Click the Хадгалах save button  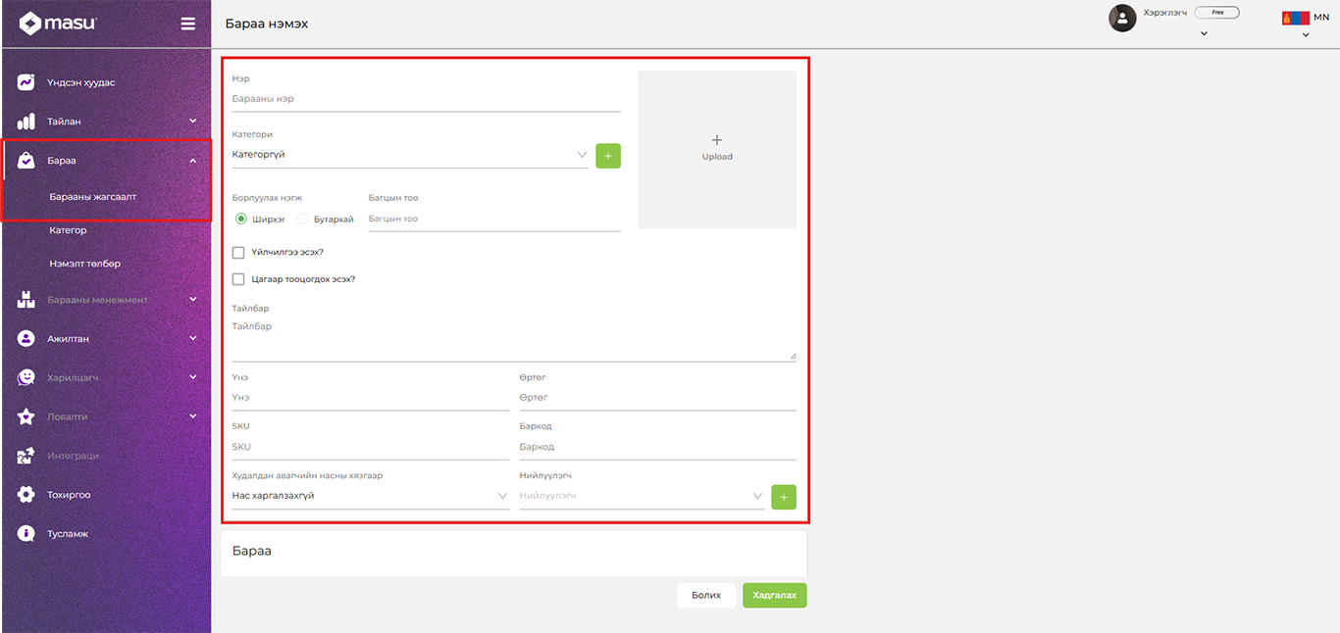coord(774,595)
